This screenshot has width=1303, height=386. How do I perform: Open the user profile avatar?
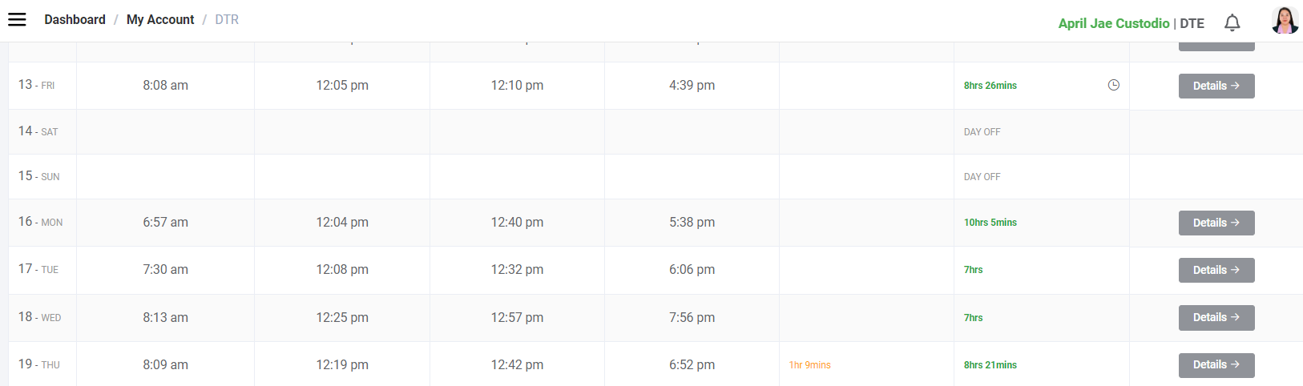click(1285, 21)
